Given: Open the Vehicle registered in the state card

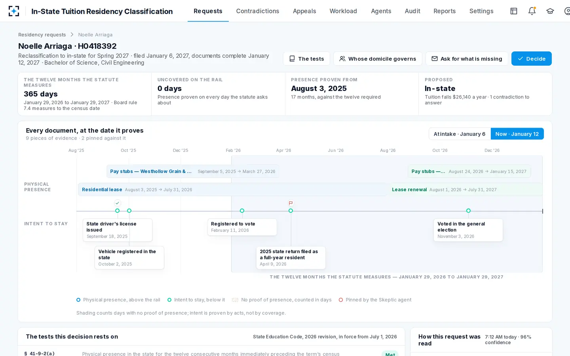Looking at the screenshot, I should coord(129,258).
